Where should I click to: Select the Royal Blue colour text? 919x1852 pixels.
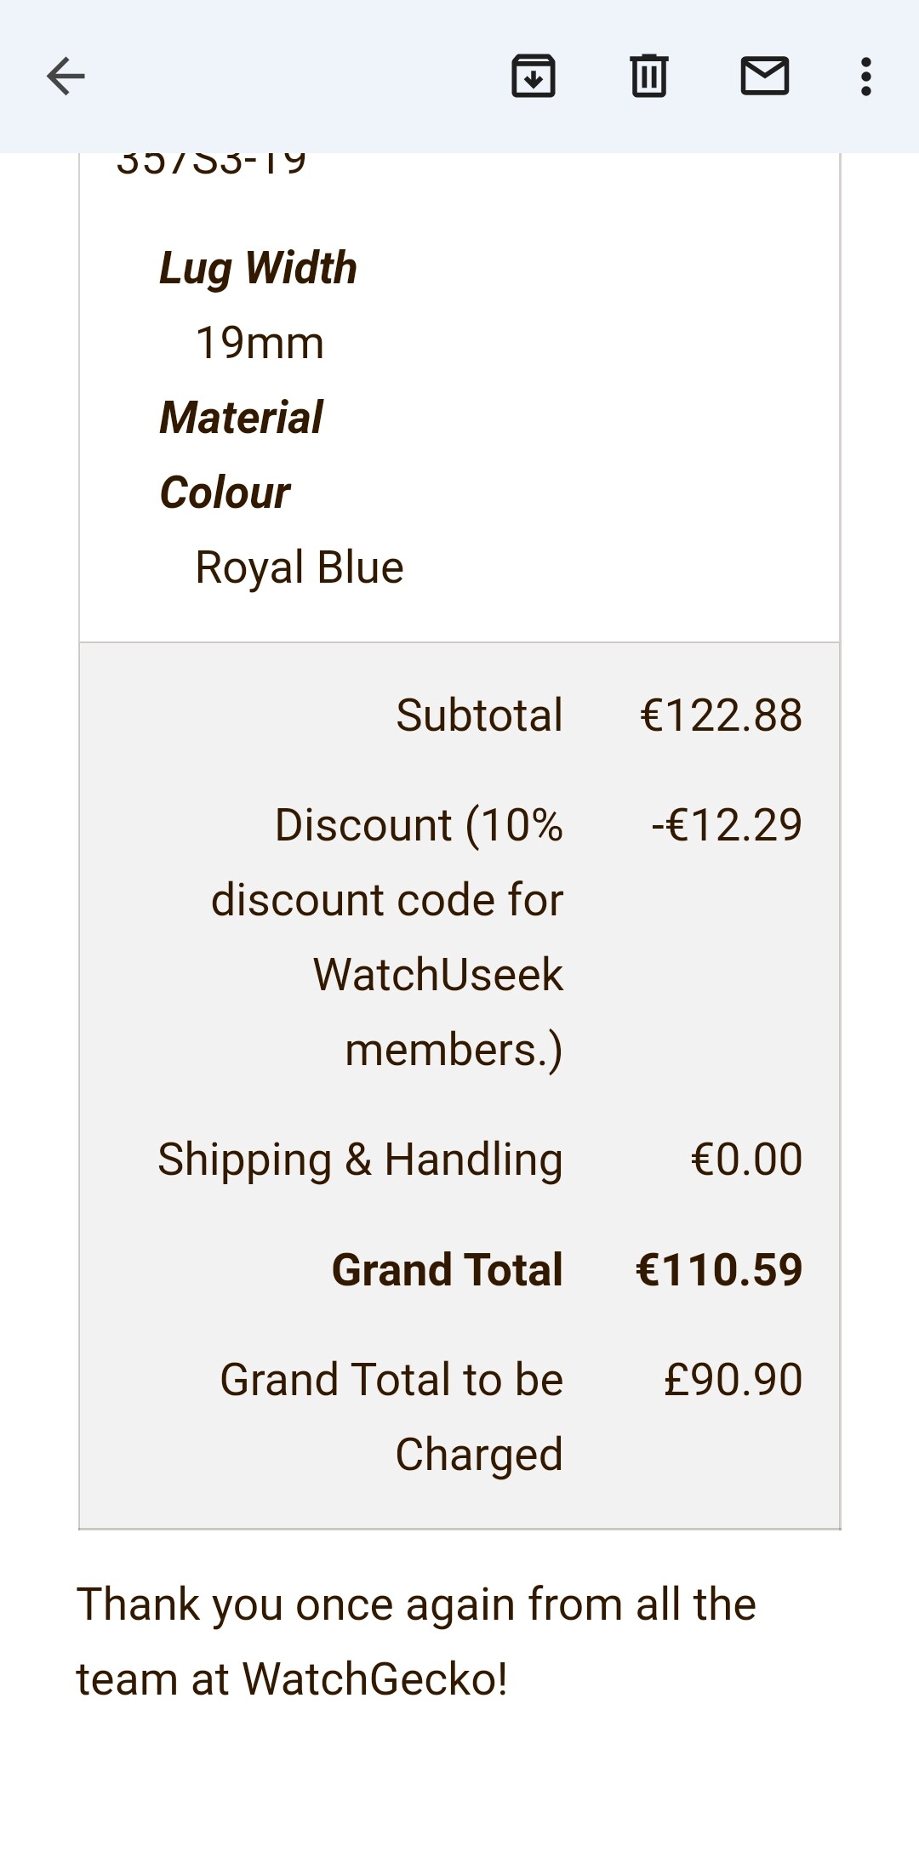[300, 567]
